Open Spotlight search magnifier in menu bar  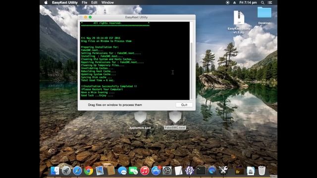[x=263, y=2]
